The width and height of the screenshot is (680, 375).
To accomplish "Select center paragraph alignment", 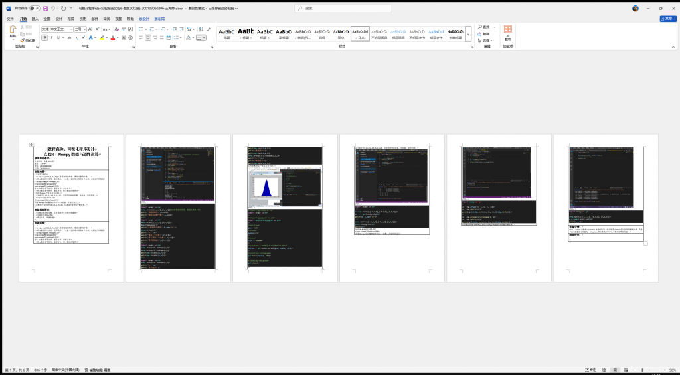I will [x=149, y=38].
